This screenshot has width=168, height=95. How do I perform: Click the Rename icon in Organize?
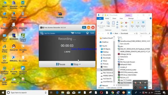click(x=126, y=26)
